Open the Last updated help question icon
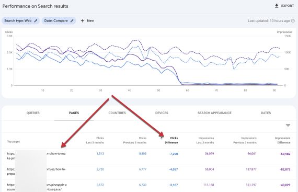 (x=293, y=21)
